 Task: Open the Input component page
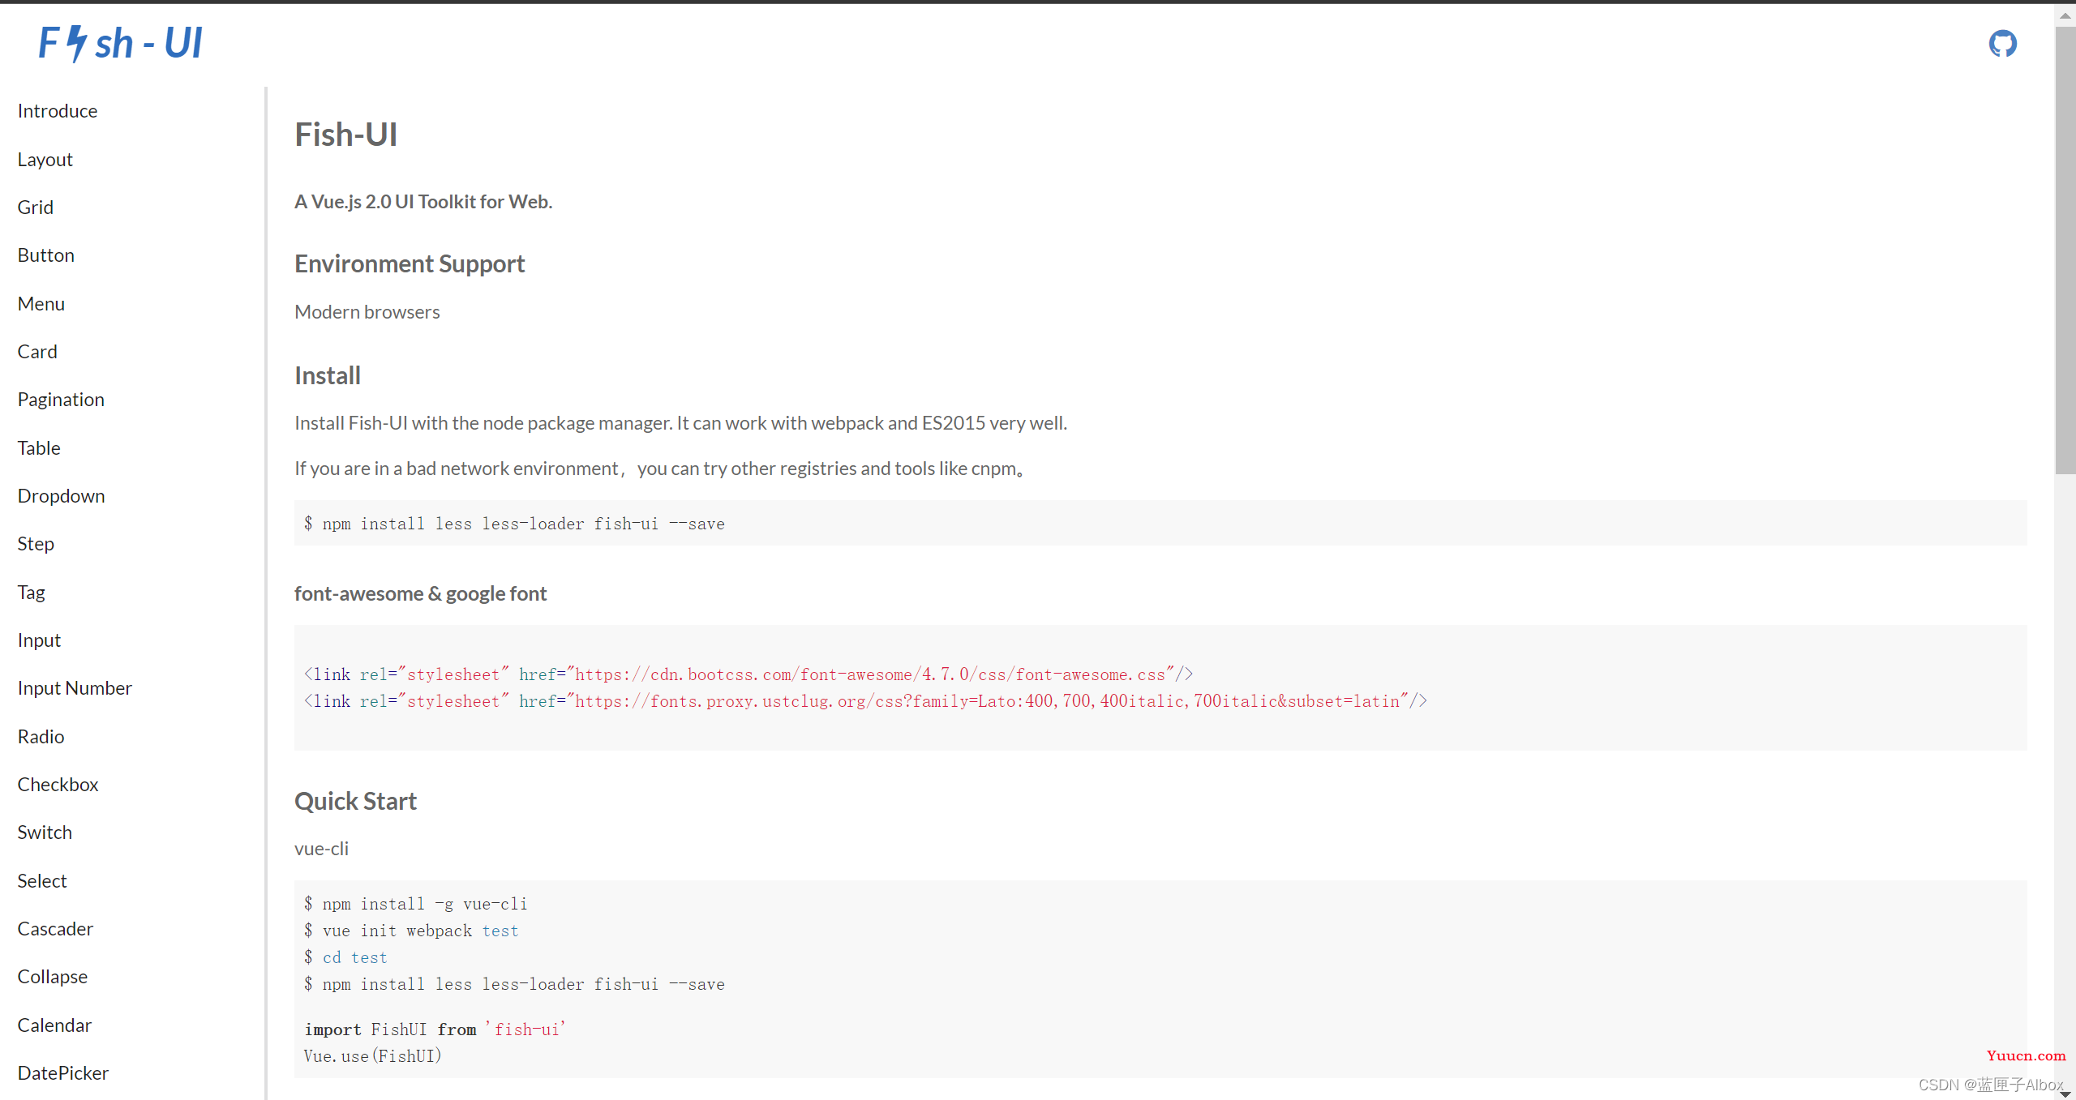coord(39,640)
